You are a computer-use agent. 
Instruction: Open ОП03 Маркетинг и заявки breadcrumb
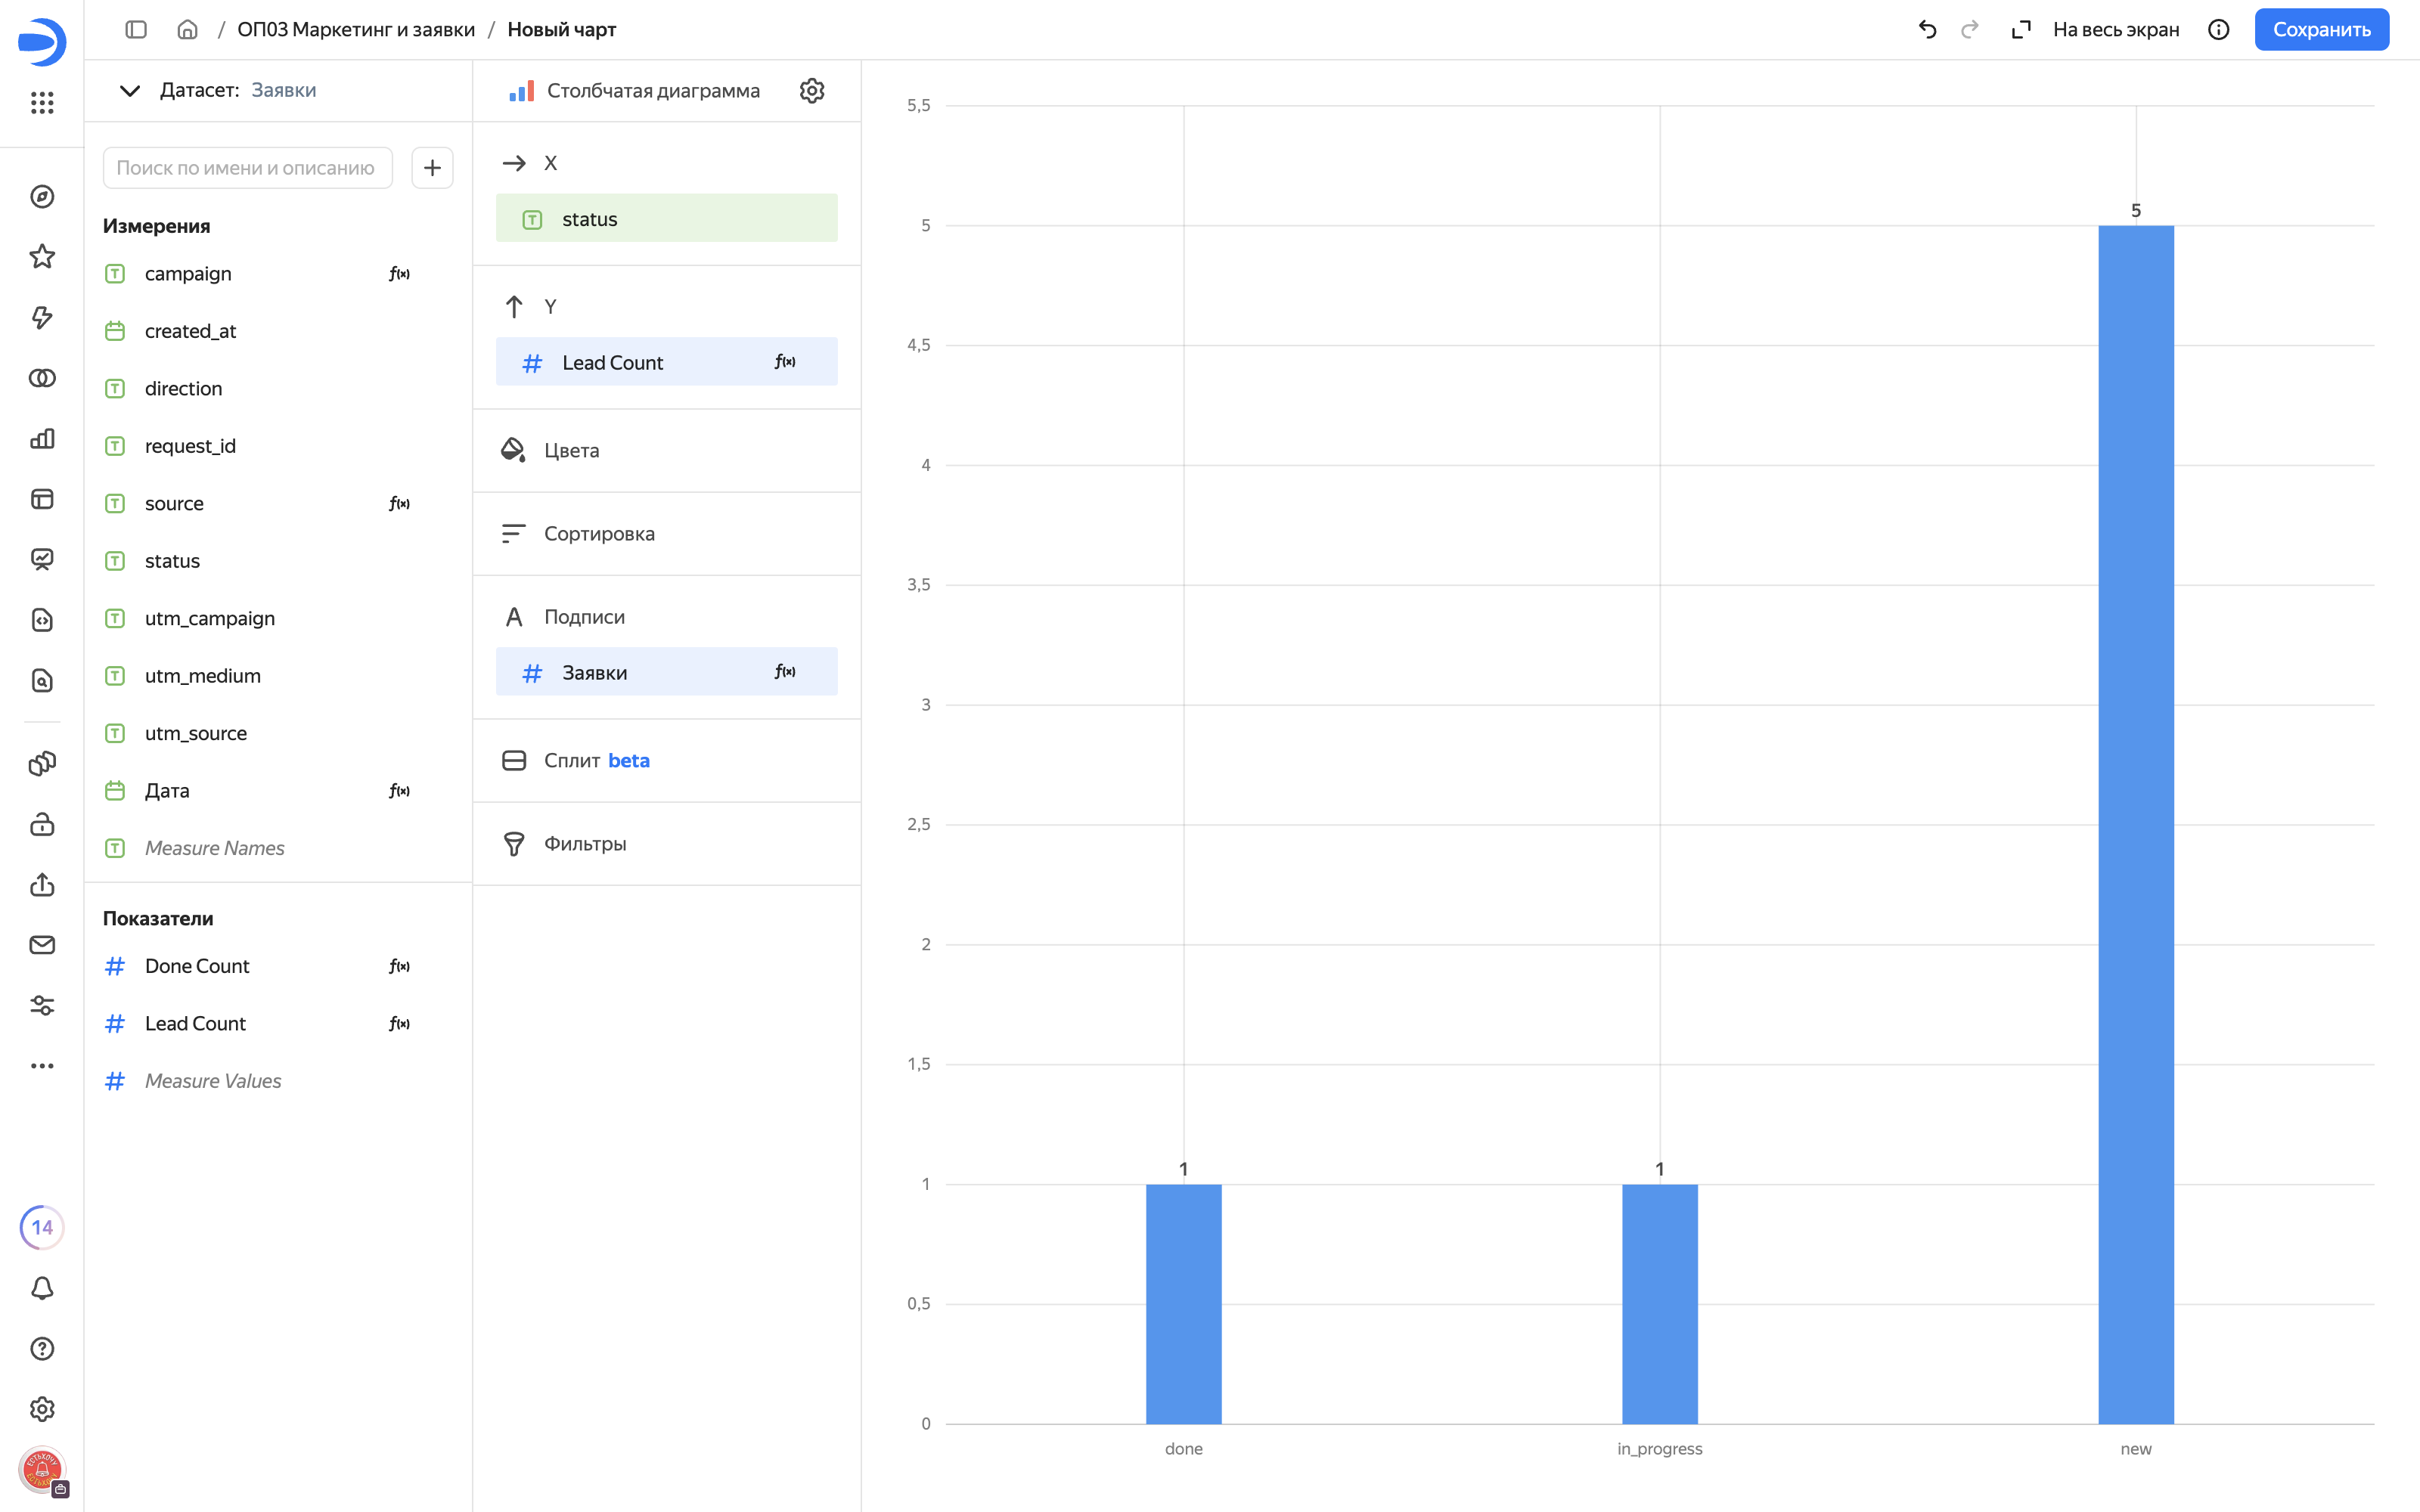(x=356, y=30)
